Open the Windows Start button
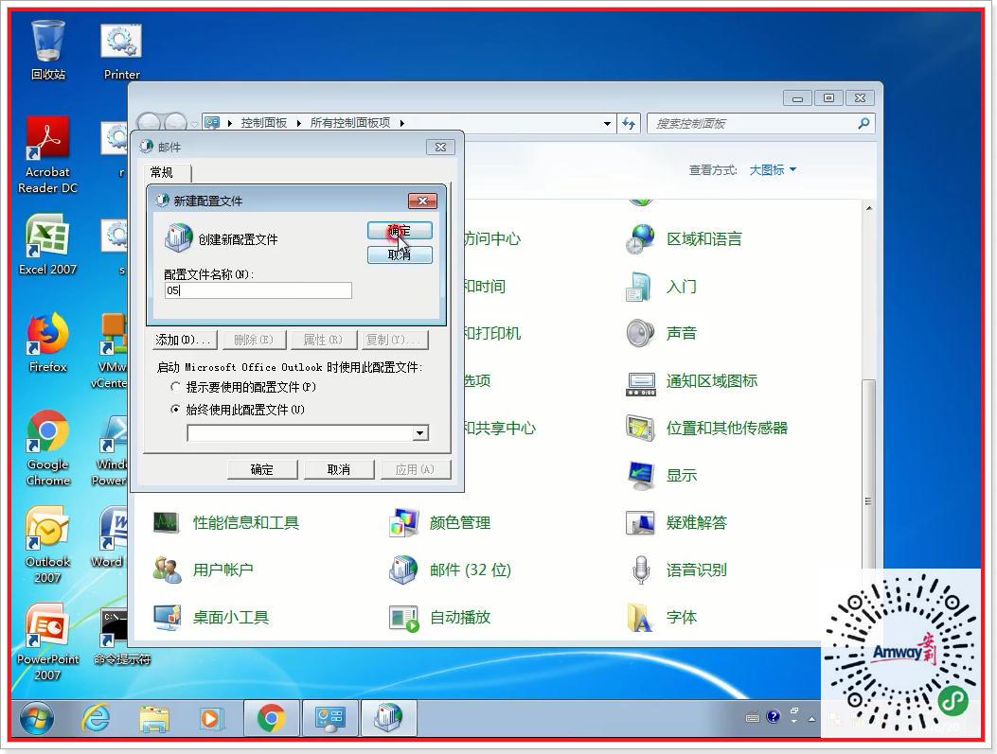 pos(37,719)
